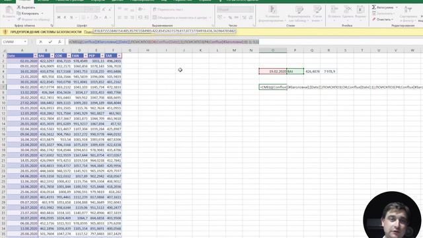The image size is (423, 238).
Task: Click the Fill (Заполнить) button
Action: pos(383,13)
